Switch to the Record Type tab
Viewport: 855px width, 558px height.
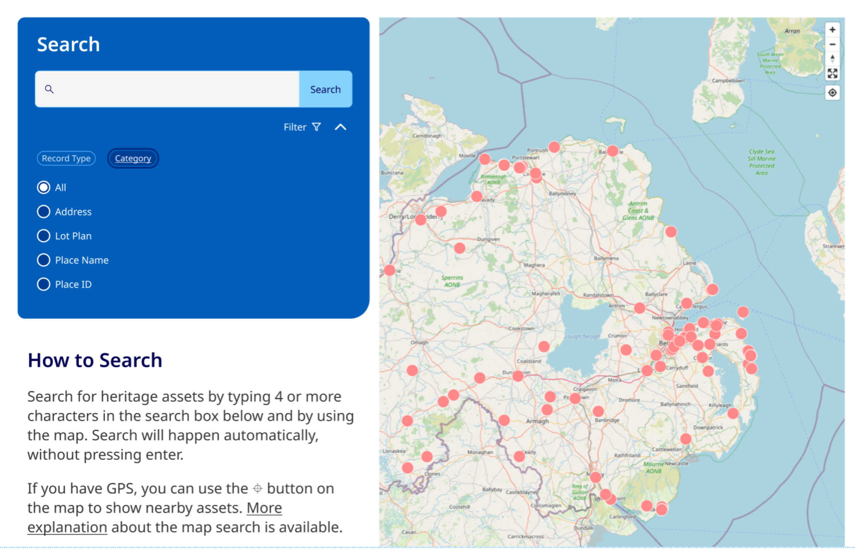(66, 158)
